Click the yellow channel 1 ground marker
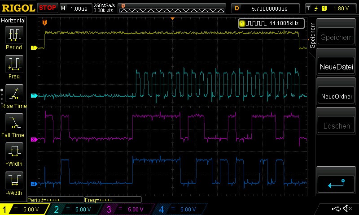The width and height of the screenshot is (359, 215). coord(34,48)
